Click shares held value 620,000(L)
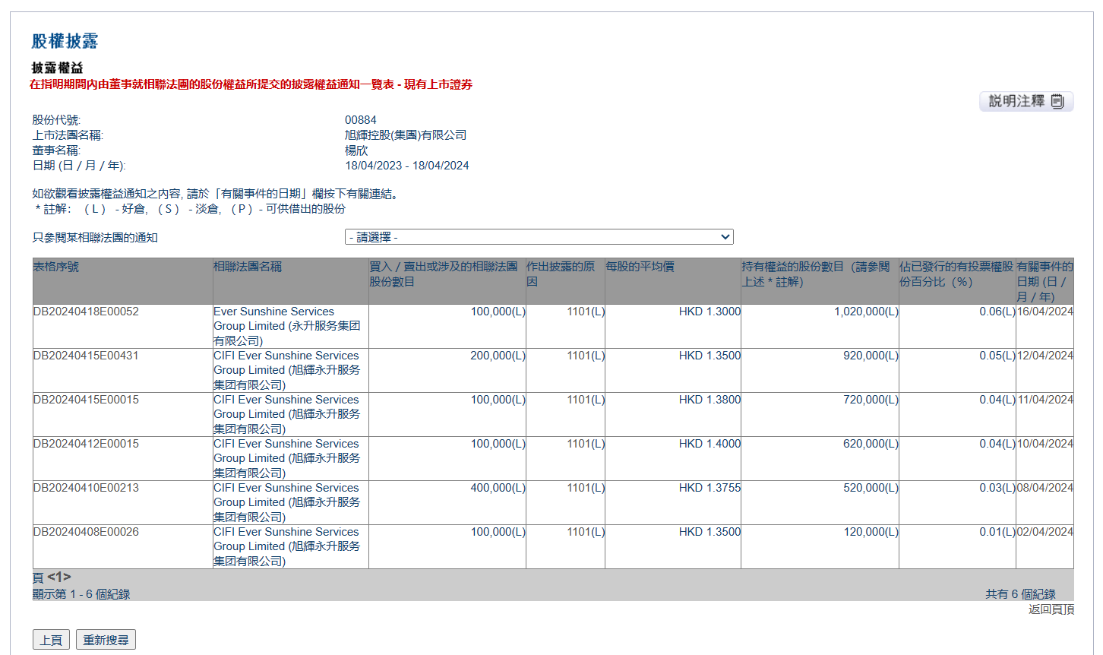This screenshot has height=655, width=1103. point(871,444)
